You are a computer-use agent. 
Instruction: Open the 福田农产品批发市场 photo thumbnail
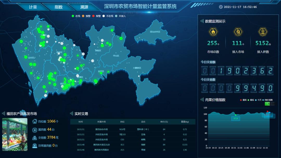coord(15,134)
